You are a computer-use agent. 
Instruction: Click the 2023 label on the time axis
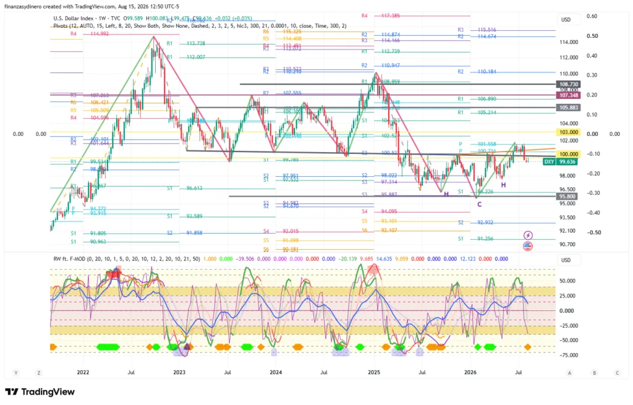(179, 372)
